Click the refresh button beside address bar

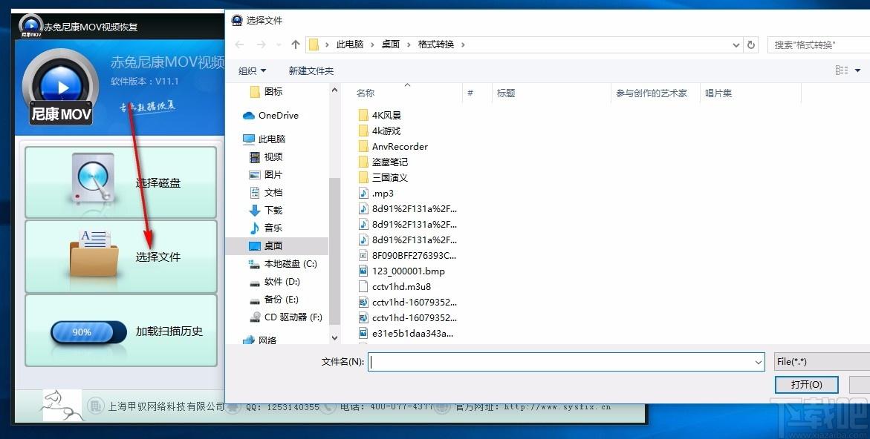tap(751, 44)
